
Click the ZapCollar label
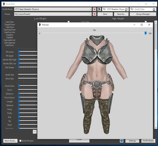(10, 22)
